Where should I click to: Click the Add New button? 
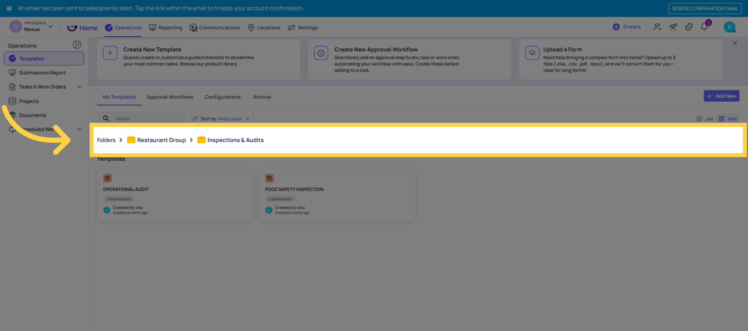(x=722, y=96)
